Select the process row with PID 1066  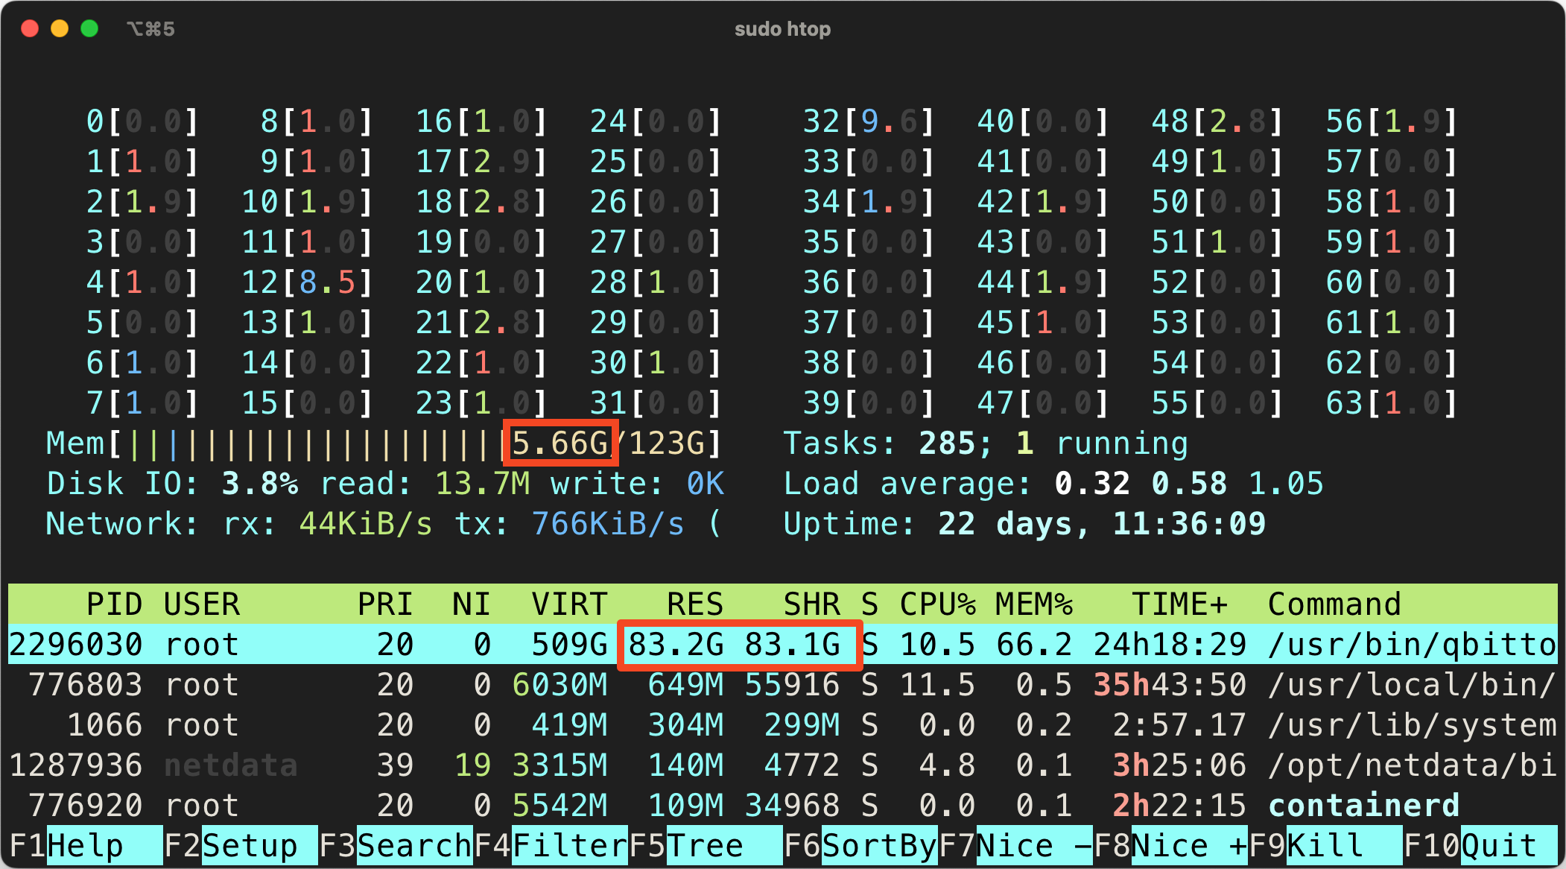(x=783, y=725)
